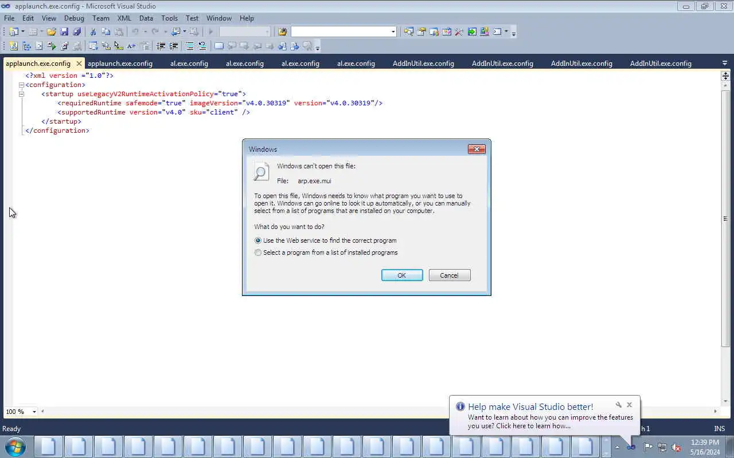This screenshot has width=734, height=458.
Task: Open the Properties Window toolbar icon
Action: point(421,31)
